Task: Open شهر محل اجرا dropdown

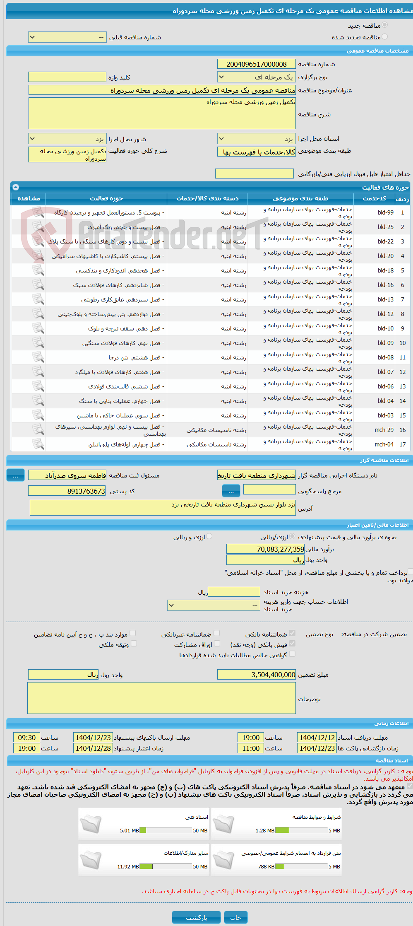Action: [67, 139]
